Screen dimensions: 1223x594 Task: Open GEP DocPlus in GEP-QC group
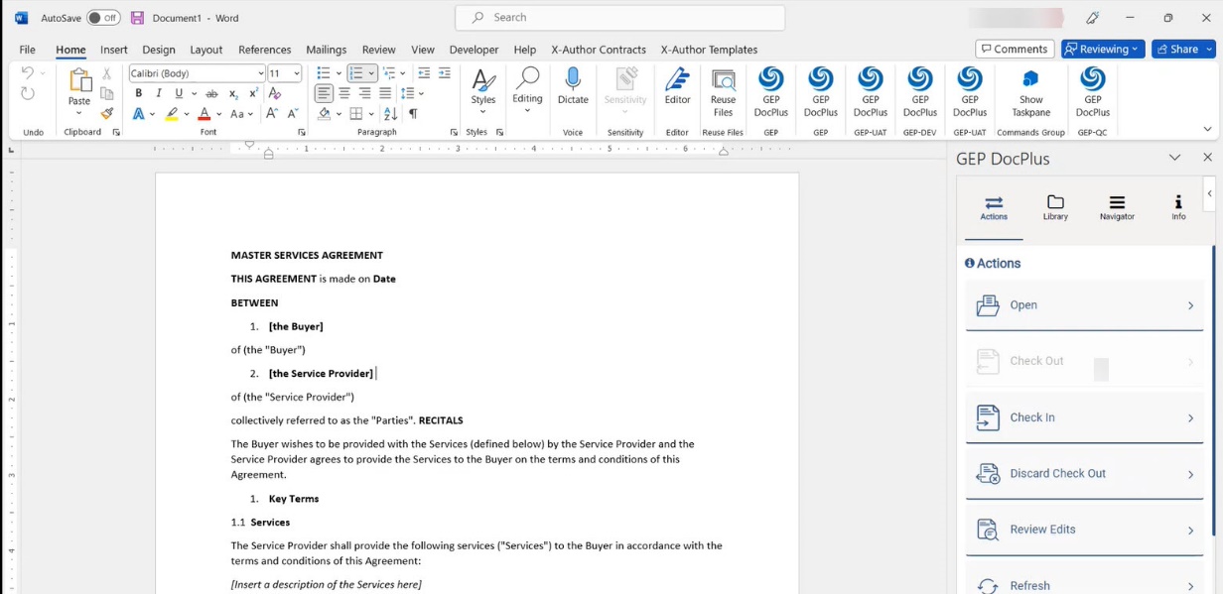coord(1092,81)
